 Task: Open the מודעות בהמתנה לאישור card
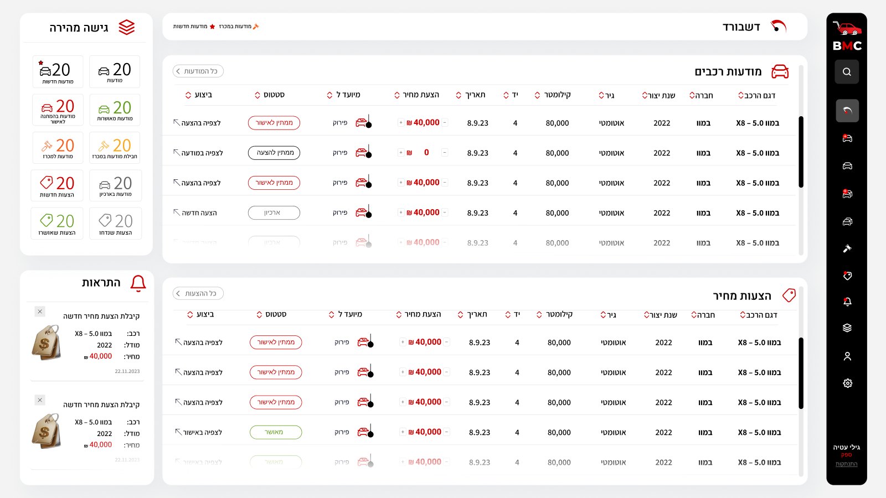click(x=58, y=110)
